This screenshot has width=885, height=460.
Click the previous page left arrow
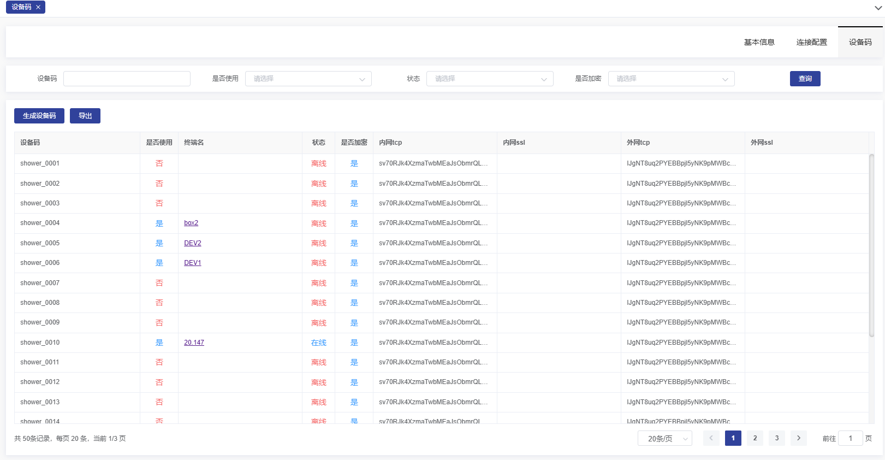coord(711,438)
